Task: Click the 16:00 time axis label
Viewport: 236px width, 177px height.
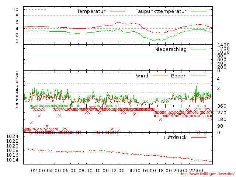Action: click(149, 171)
